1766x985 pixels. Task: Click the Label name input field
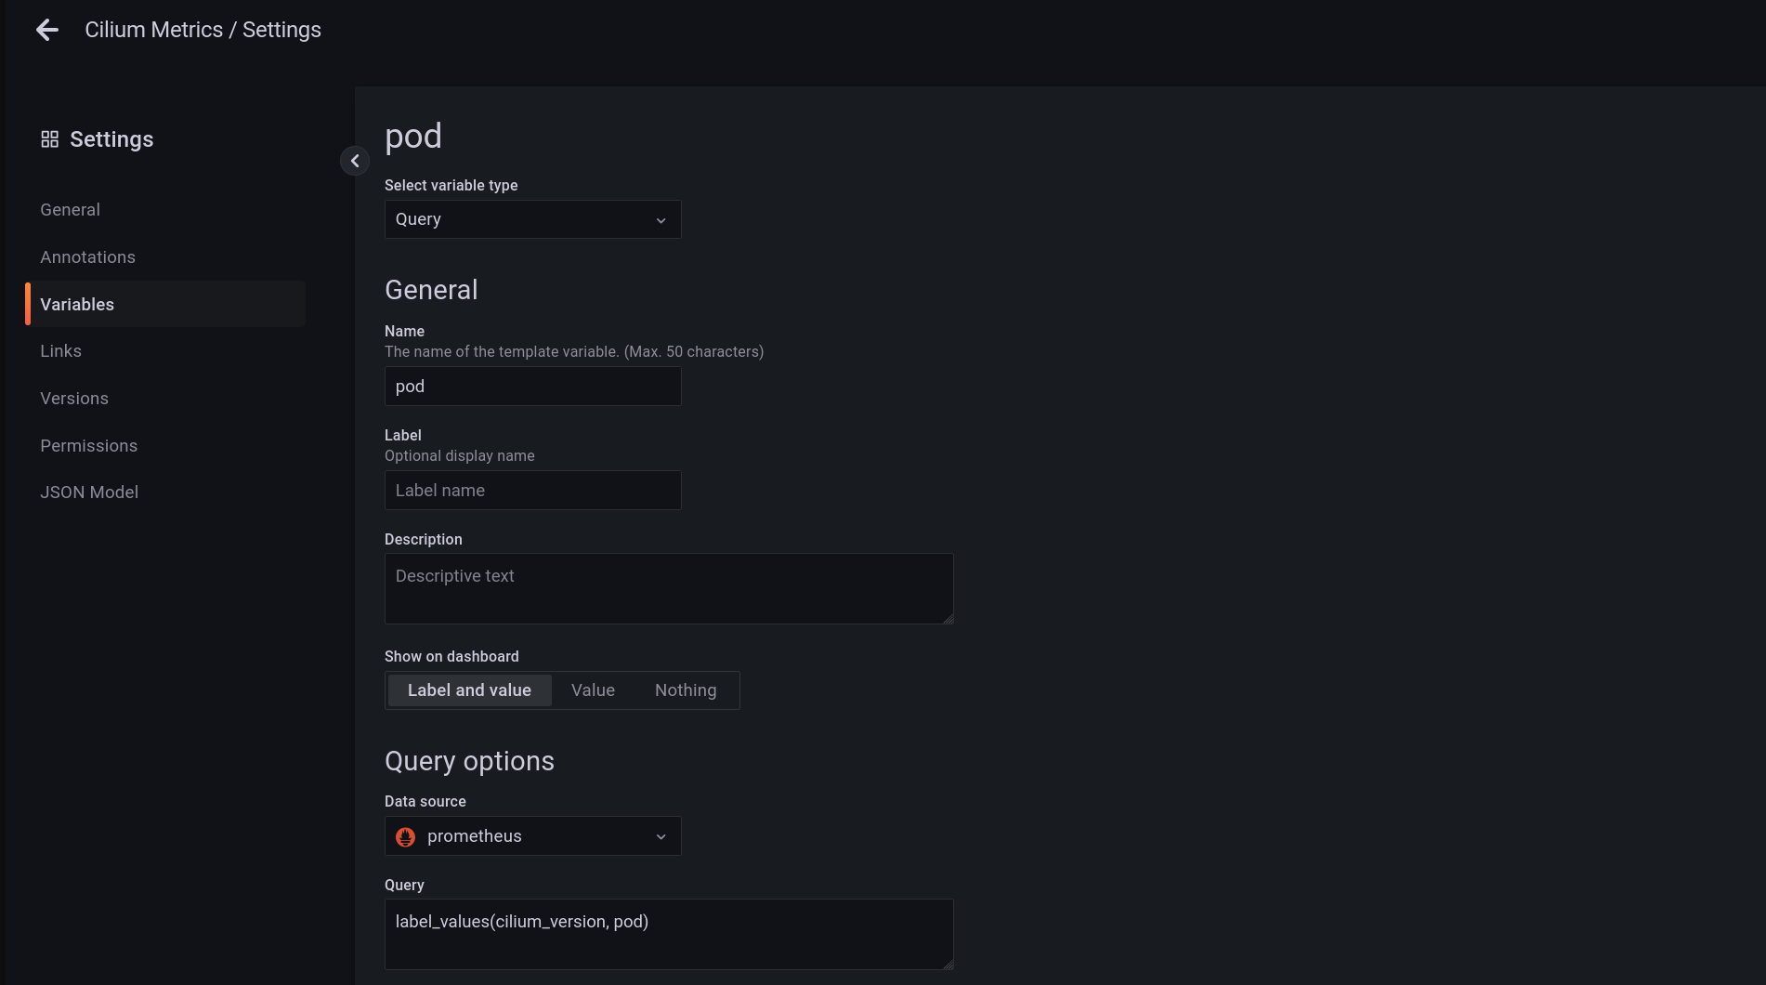(533, 491)
